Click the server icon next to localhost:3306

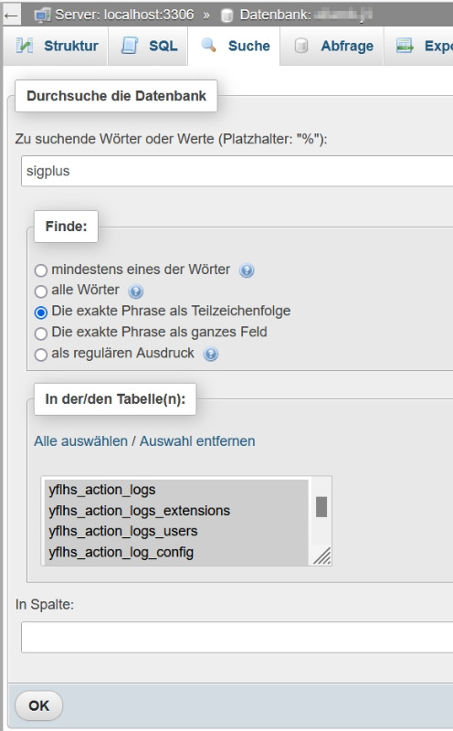click(42, 16)
